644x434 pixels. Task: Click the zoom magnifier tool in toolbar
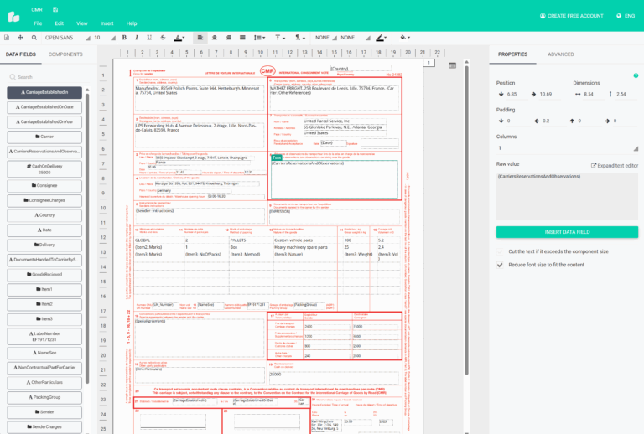33,38
